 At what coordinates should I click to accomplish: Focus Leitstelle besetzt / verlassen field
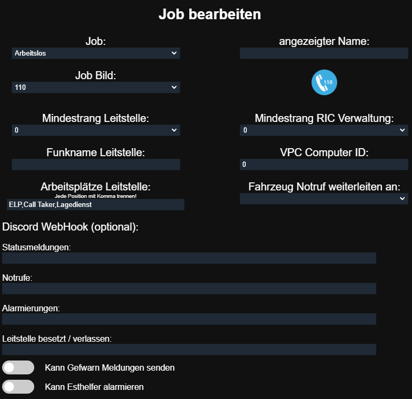pos(189,350)
